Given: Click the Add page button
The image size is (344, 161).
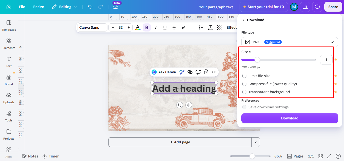Looking at the screenshot, I should (180, 142).
